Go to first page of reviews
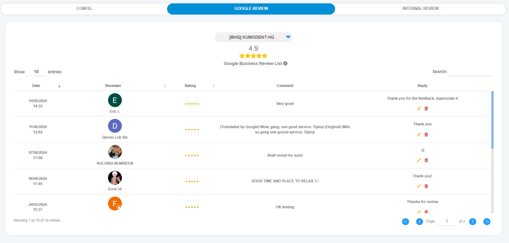Screen dimensions: 509x243 [405, 222]
